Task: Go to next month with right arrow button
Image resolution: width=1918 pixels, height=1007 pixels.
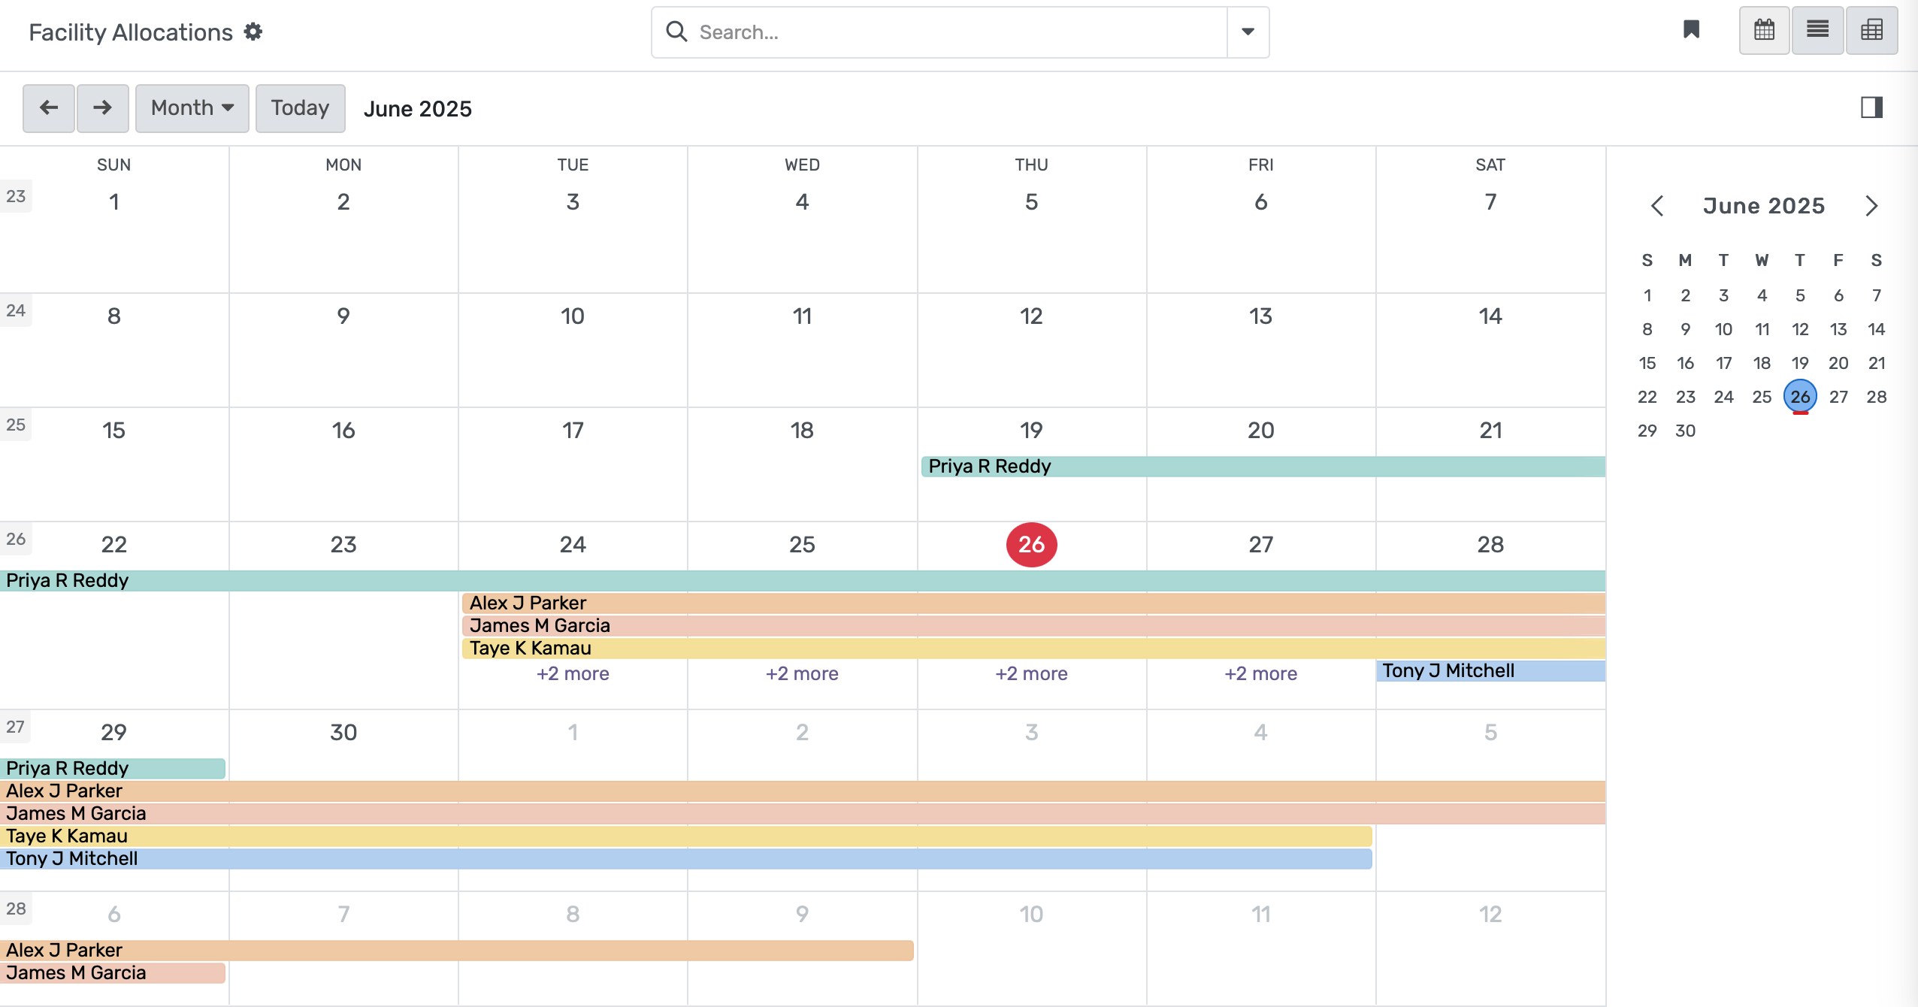Action: tap(103, 108)
